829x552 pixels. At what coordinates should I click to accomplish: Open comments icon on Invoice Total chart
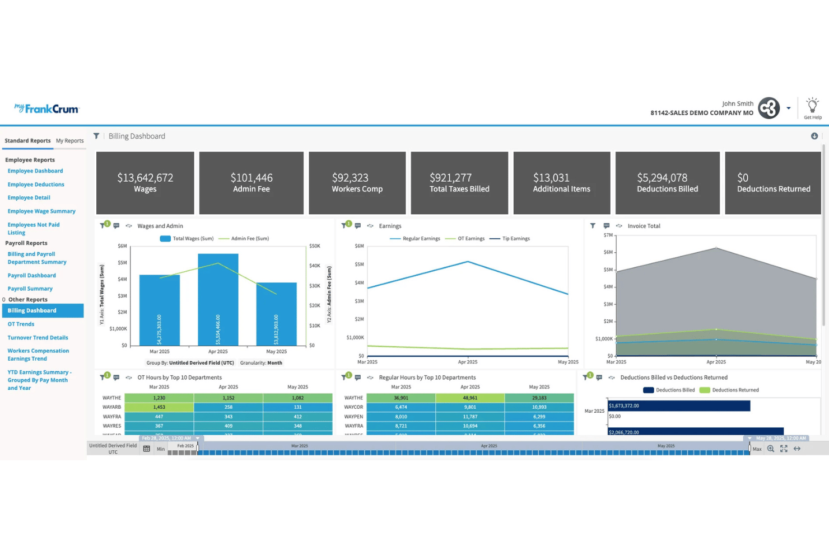click(607, 226)
